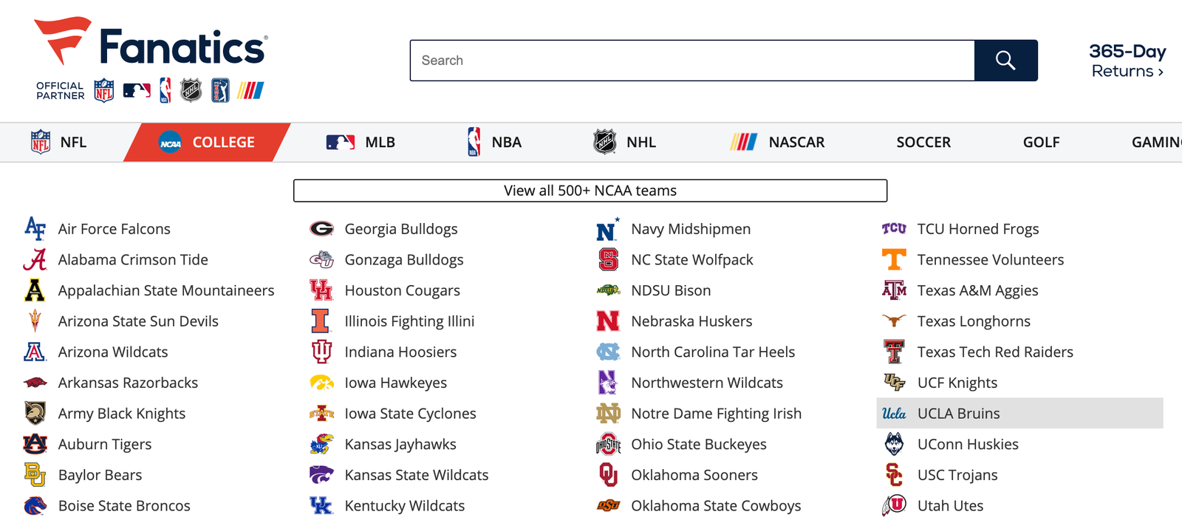Click the NFL shield in official partner row

[104, 91]
